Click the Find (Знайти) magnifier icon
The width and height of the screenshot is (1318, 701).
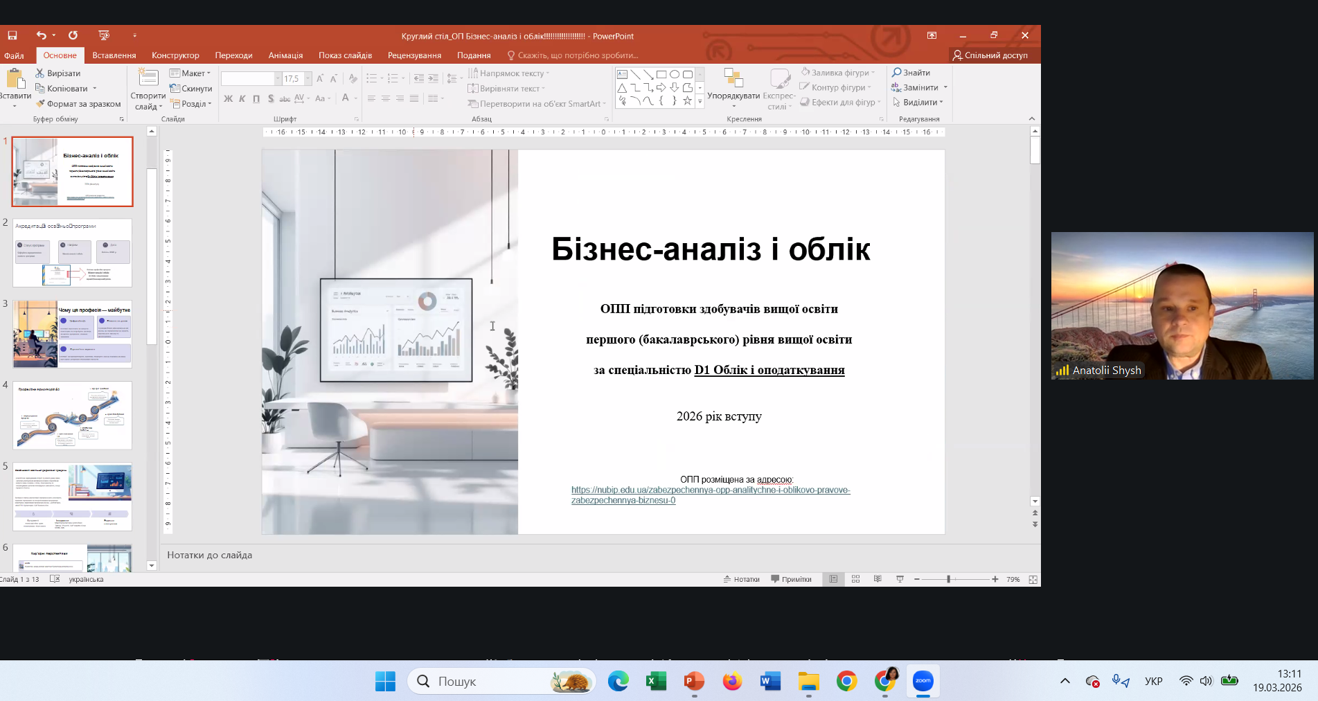click(897, 73)
